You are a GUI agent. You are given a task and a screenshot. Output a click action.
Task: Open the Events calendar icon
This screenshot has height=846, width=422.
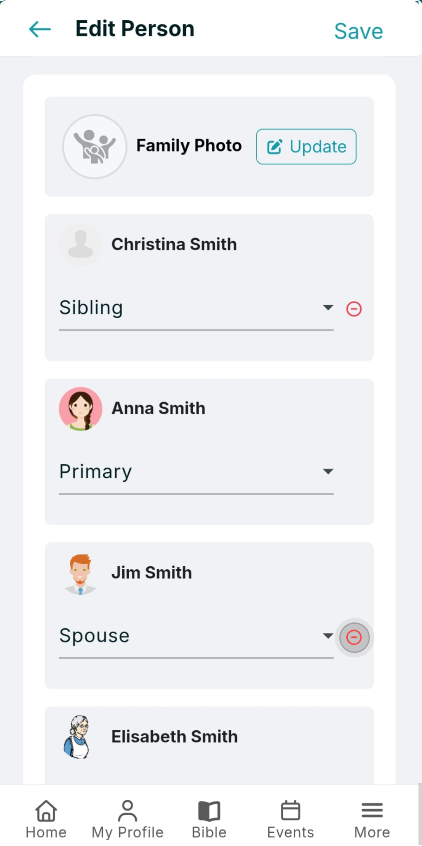coord(291,810)
